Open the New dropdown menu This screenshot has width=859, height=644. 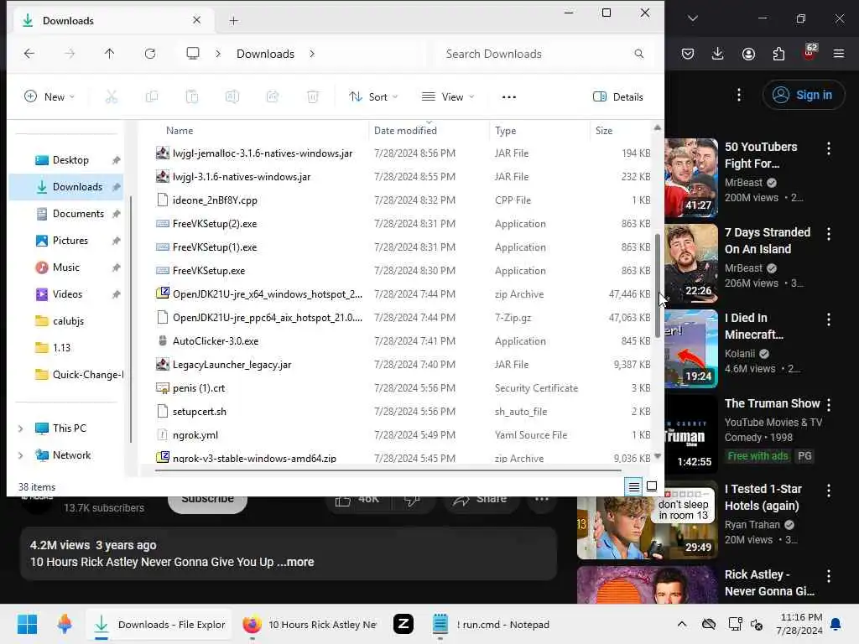tap(49, 97)
